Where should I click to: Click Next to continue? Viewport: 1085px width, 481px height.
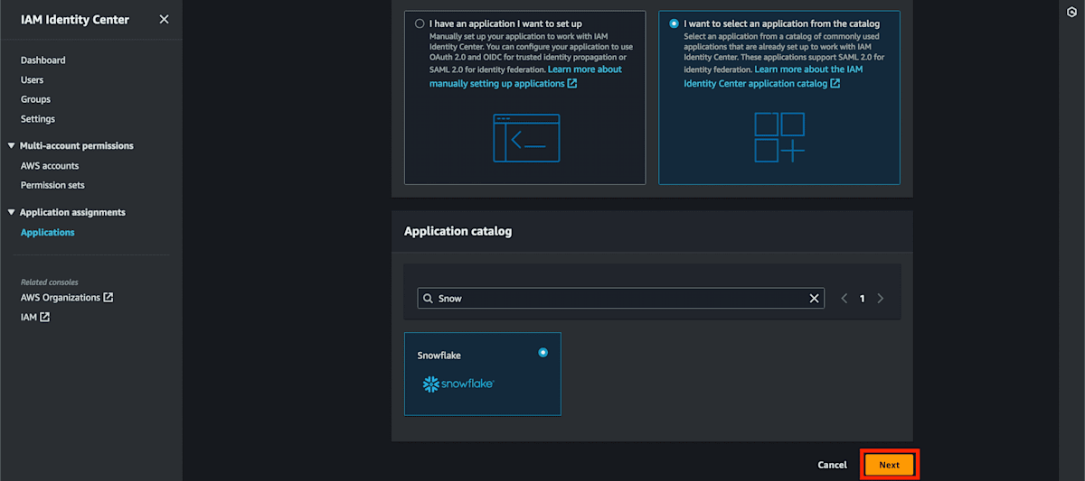(x=890, y=465)
